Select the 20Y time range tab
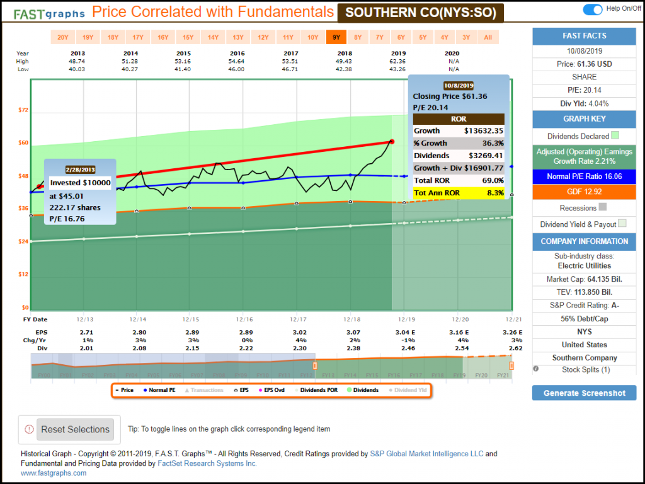 63,37
